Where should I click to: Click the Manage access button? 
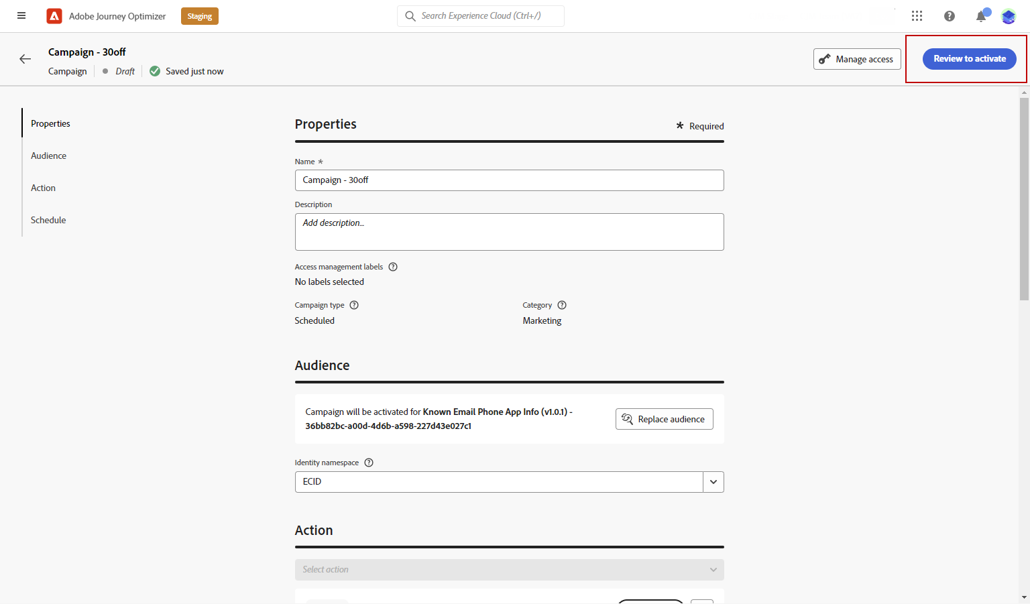tap(856, 59)
